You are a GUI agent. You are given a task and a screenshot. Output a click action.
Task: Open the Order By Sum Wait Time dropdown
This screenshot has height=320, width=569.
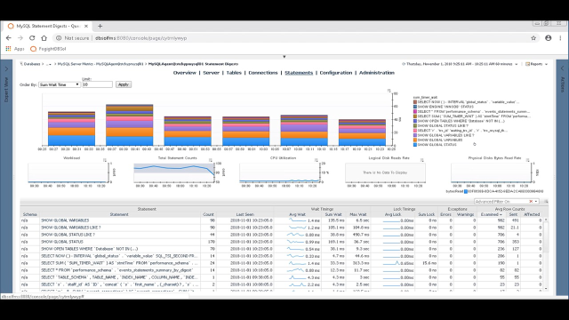60,84
